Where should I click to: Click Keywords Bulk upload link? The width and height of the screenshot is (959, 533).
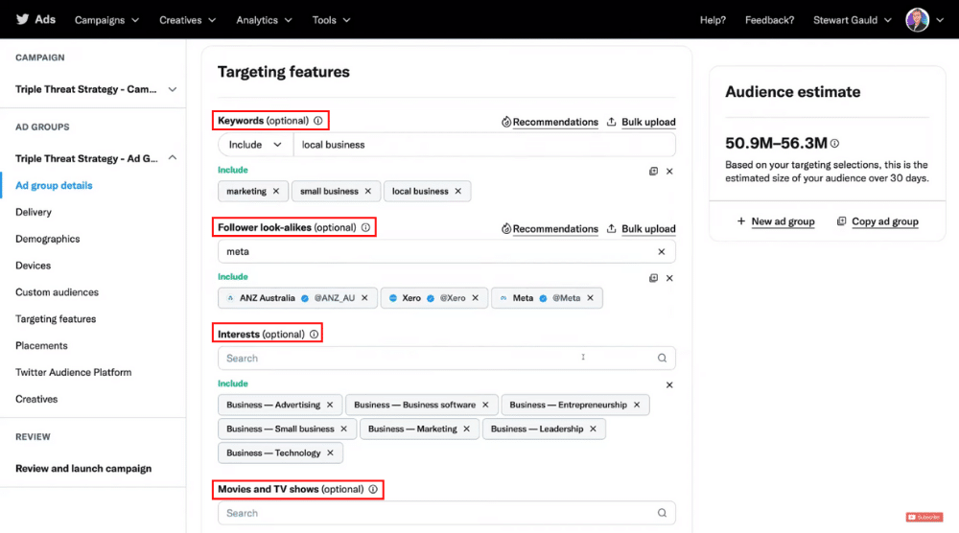point(642,122)
